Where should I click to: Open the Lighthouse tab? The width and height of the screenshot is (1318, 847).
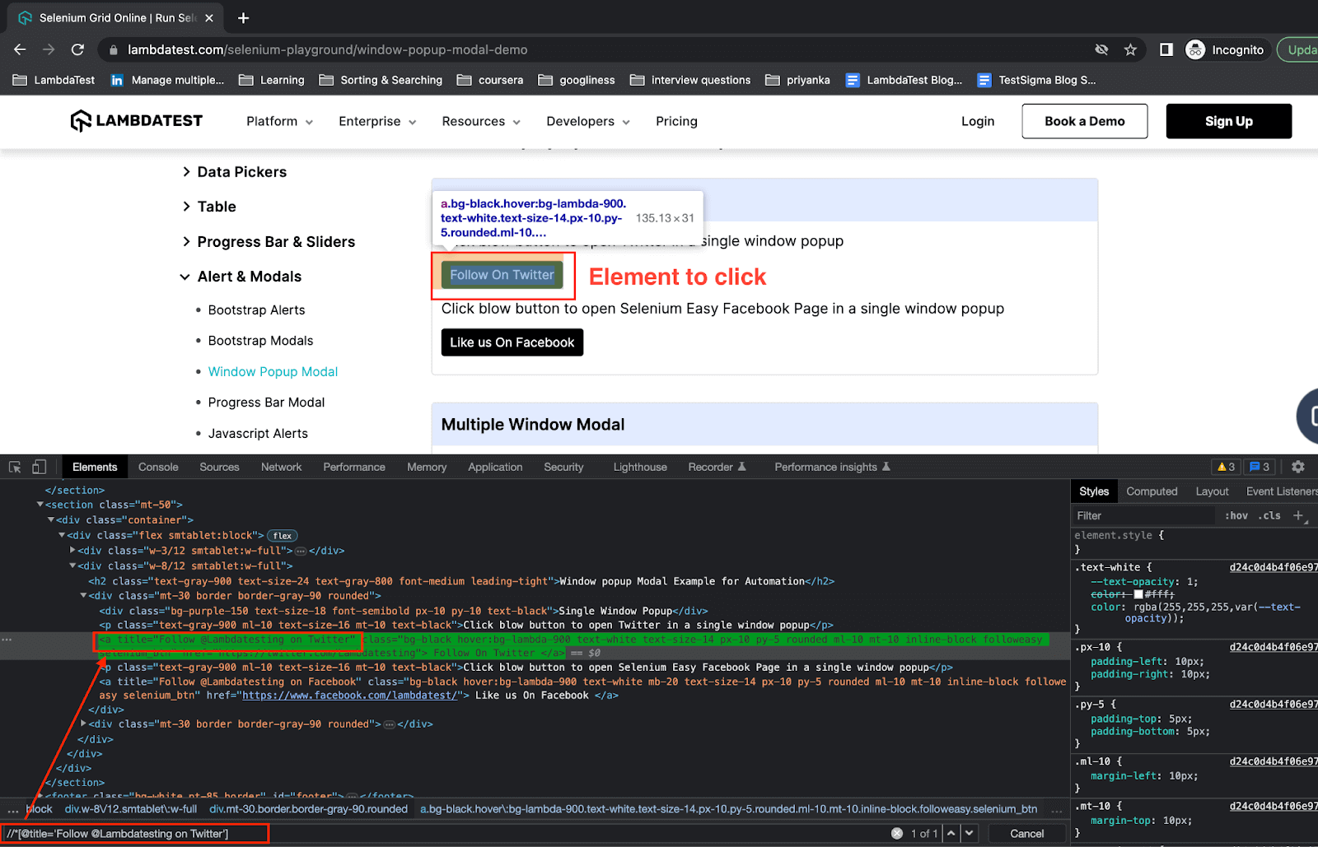(x=640, y=467)
